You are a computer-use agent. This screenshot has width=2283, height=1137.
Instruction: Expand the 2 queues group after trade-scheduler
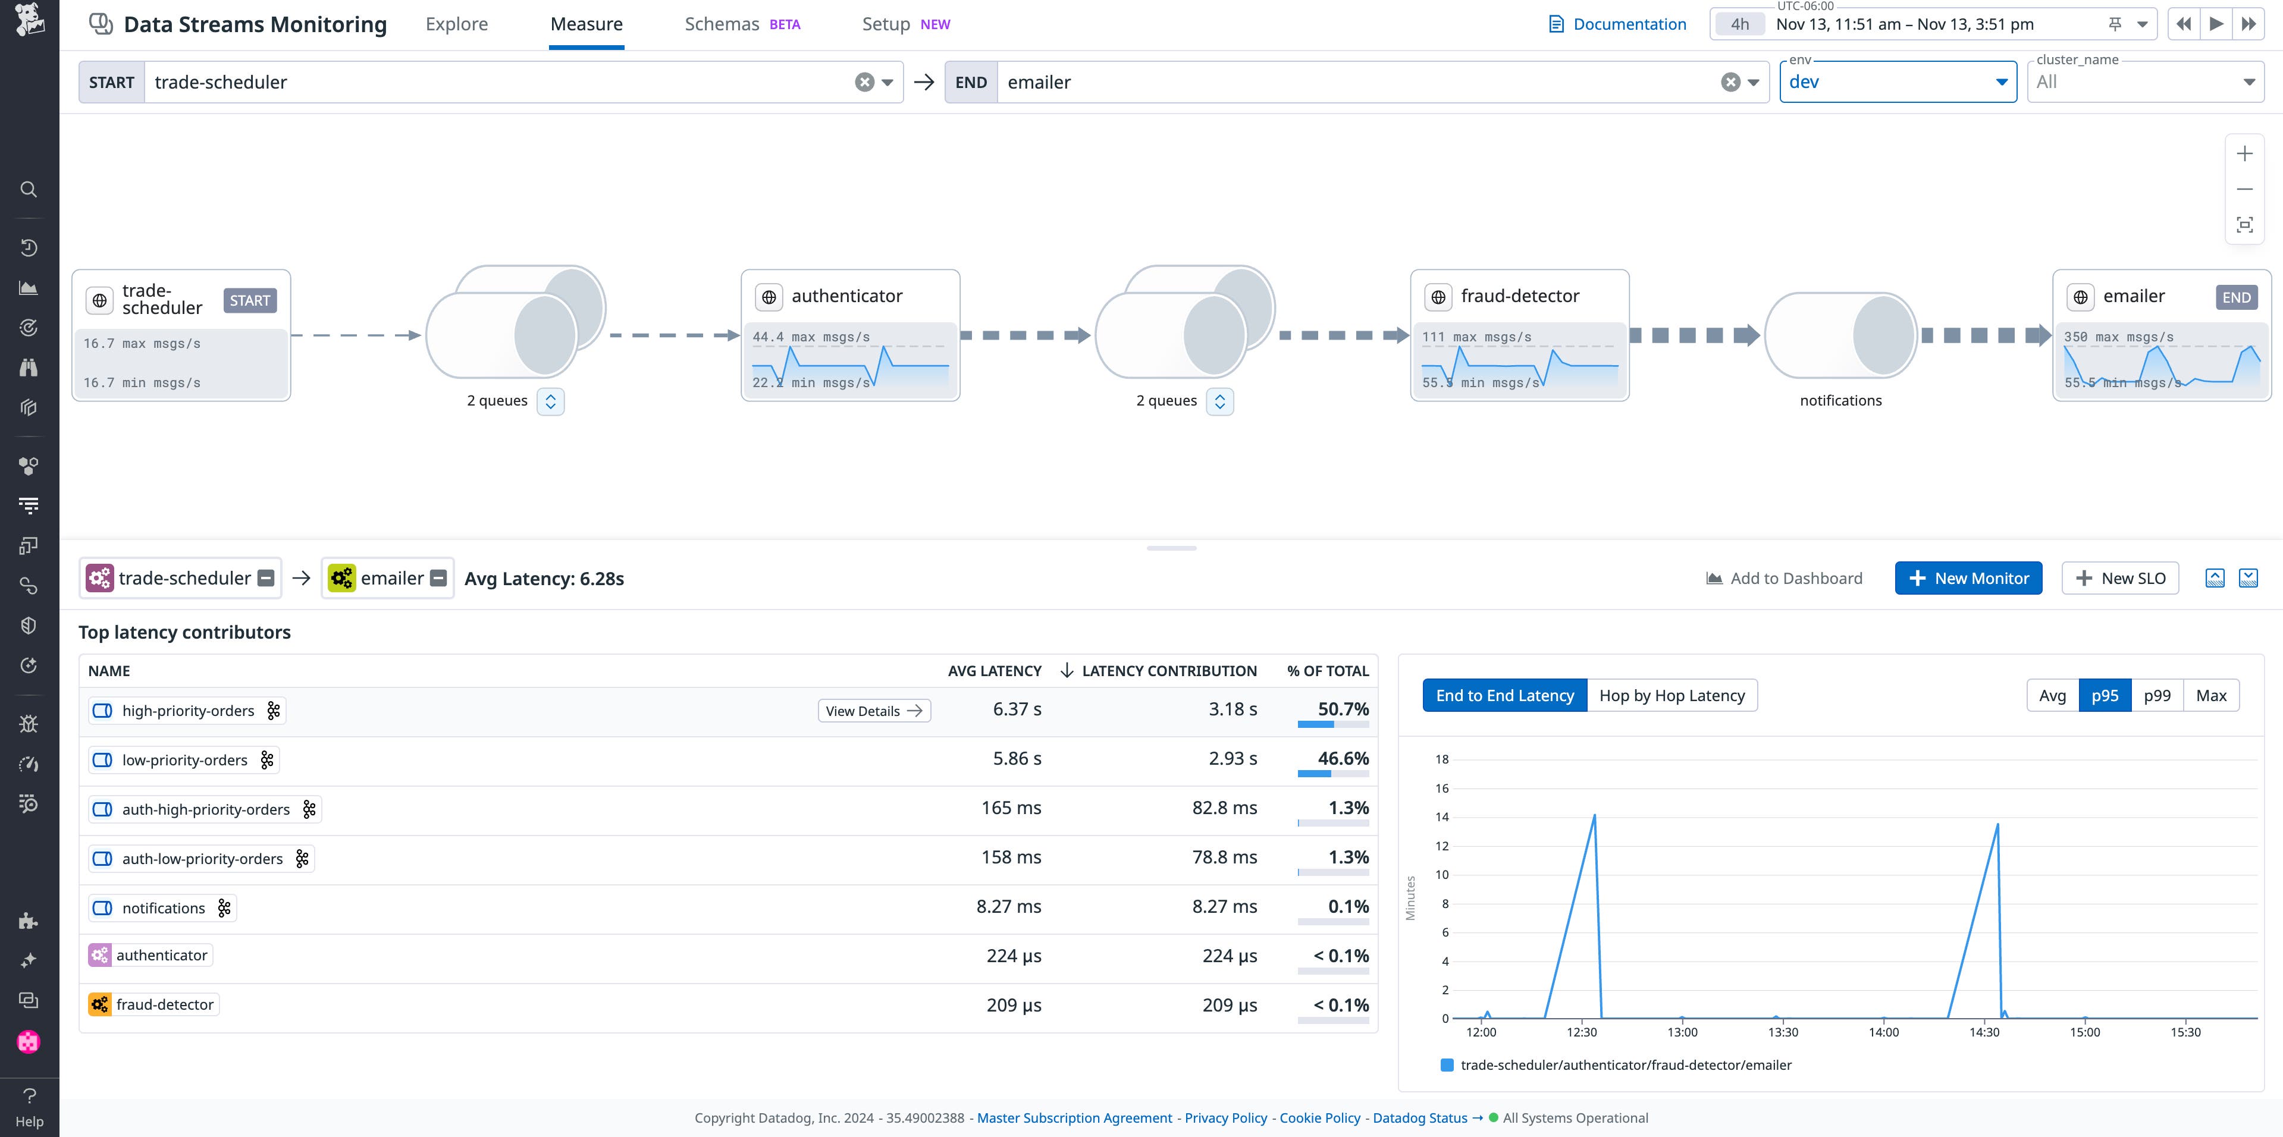pyautogui.click(x=550, y=401)
